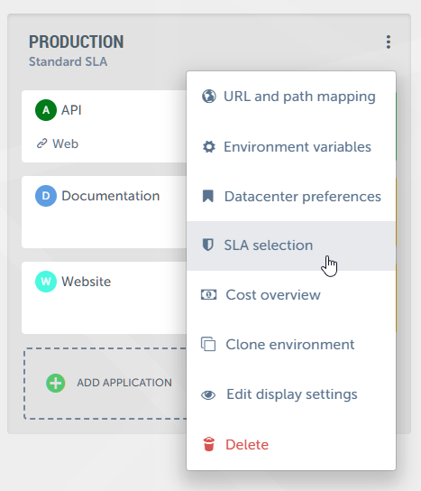Image resolution: width=421 pixels, height=491 pixels.
Task: Select the Delete option in red
Action: 291,445
